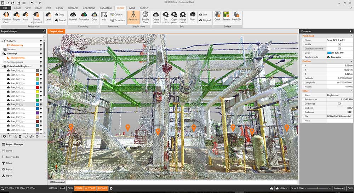Add a panorama with Add tool

click(104, 17)
